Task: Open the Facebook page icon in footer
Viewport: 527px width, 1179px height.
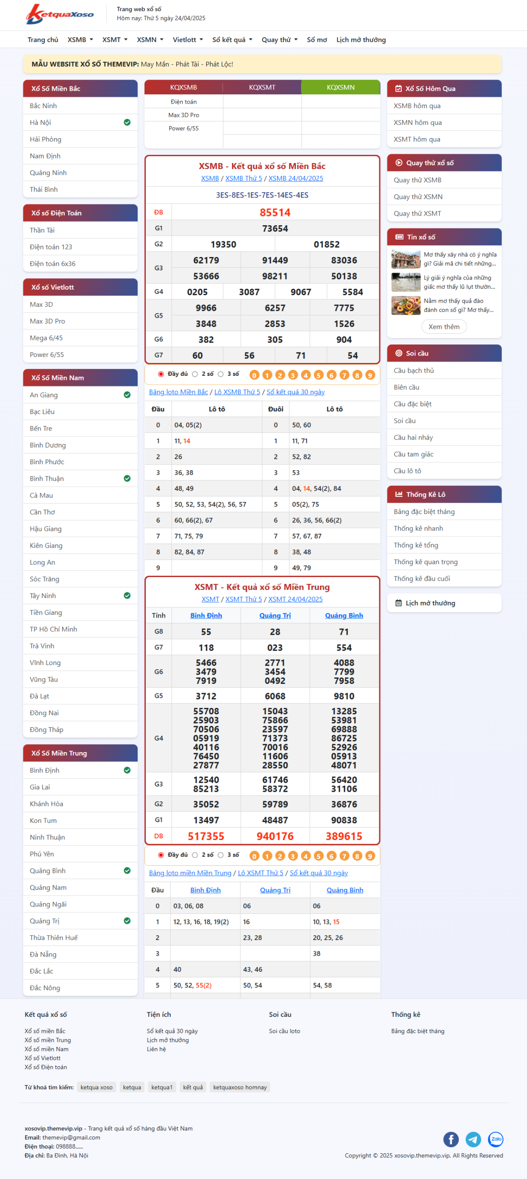Action: point(451,1139)
